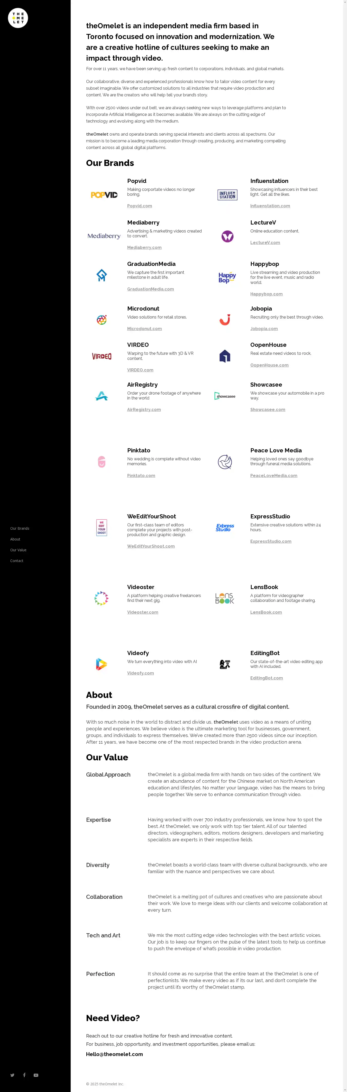Go to Our Brands in sidebar
This screenshot has width=347, height=1092.
(20, 528)
